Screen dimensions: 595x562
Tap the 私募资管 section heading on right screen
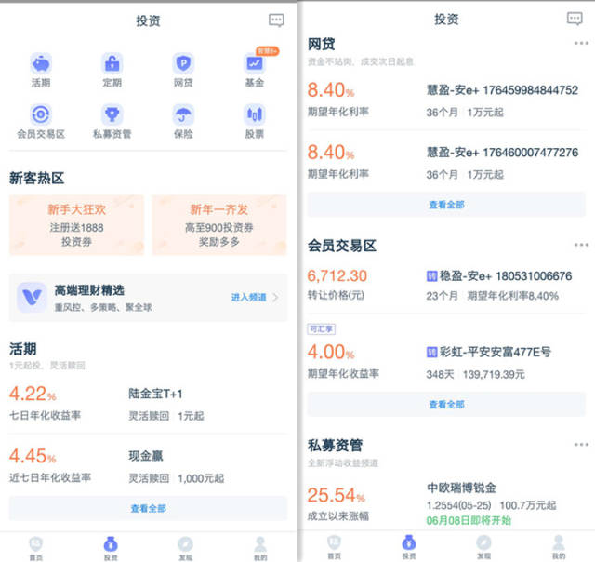[x=335, y=446]
